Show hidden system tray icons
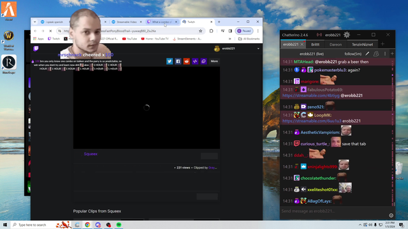 tap(360, 225)
